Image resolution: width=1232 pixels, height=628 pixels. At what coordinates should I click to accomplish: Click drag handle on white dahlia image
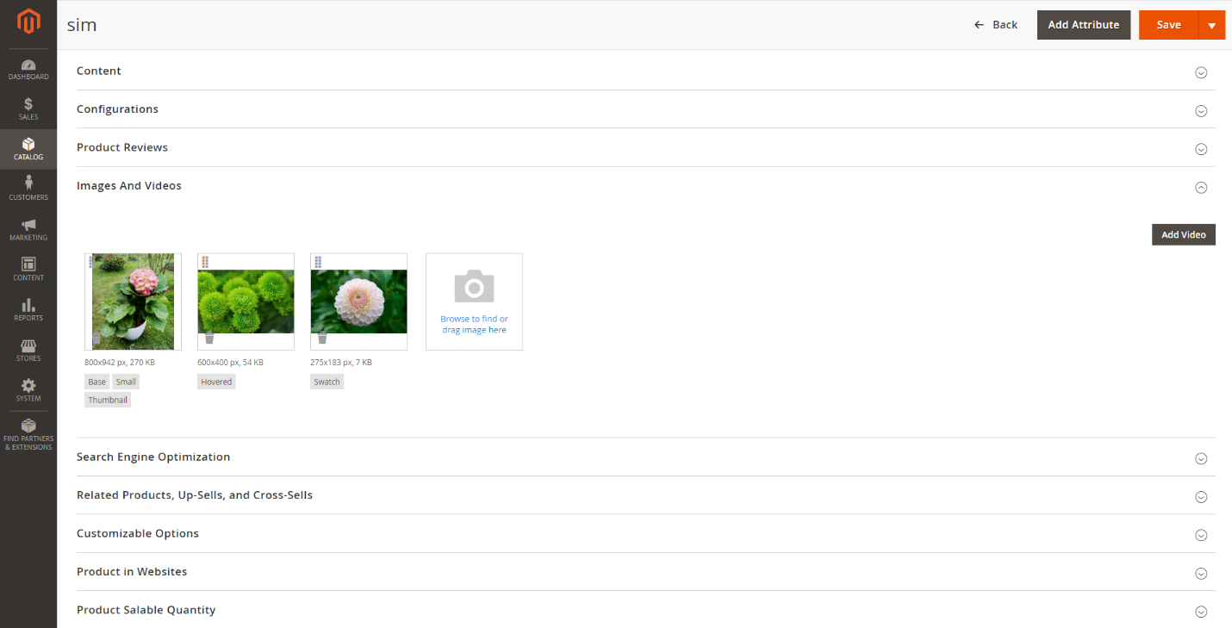coord(318,262)
